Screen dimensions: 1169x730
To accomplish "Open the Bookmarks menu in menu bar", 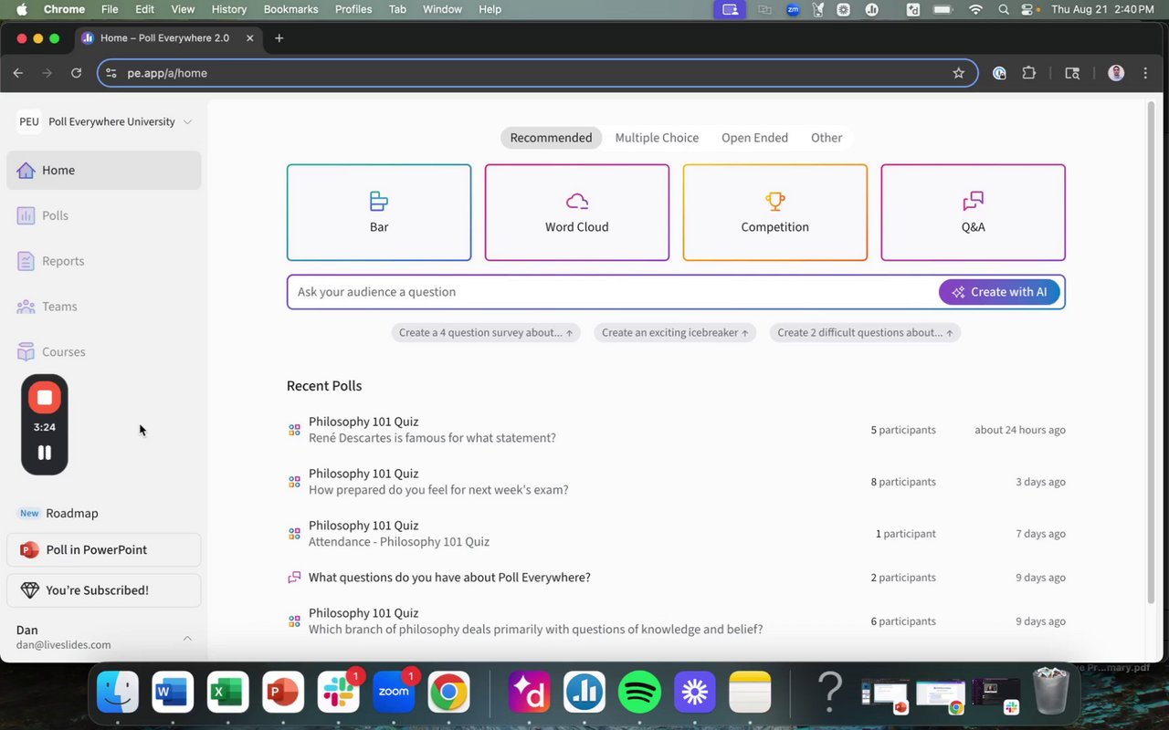I will pyautogui.click(x=290, y=9).
